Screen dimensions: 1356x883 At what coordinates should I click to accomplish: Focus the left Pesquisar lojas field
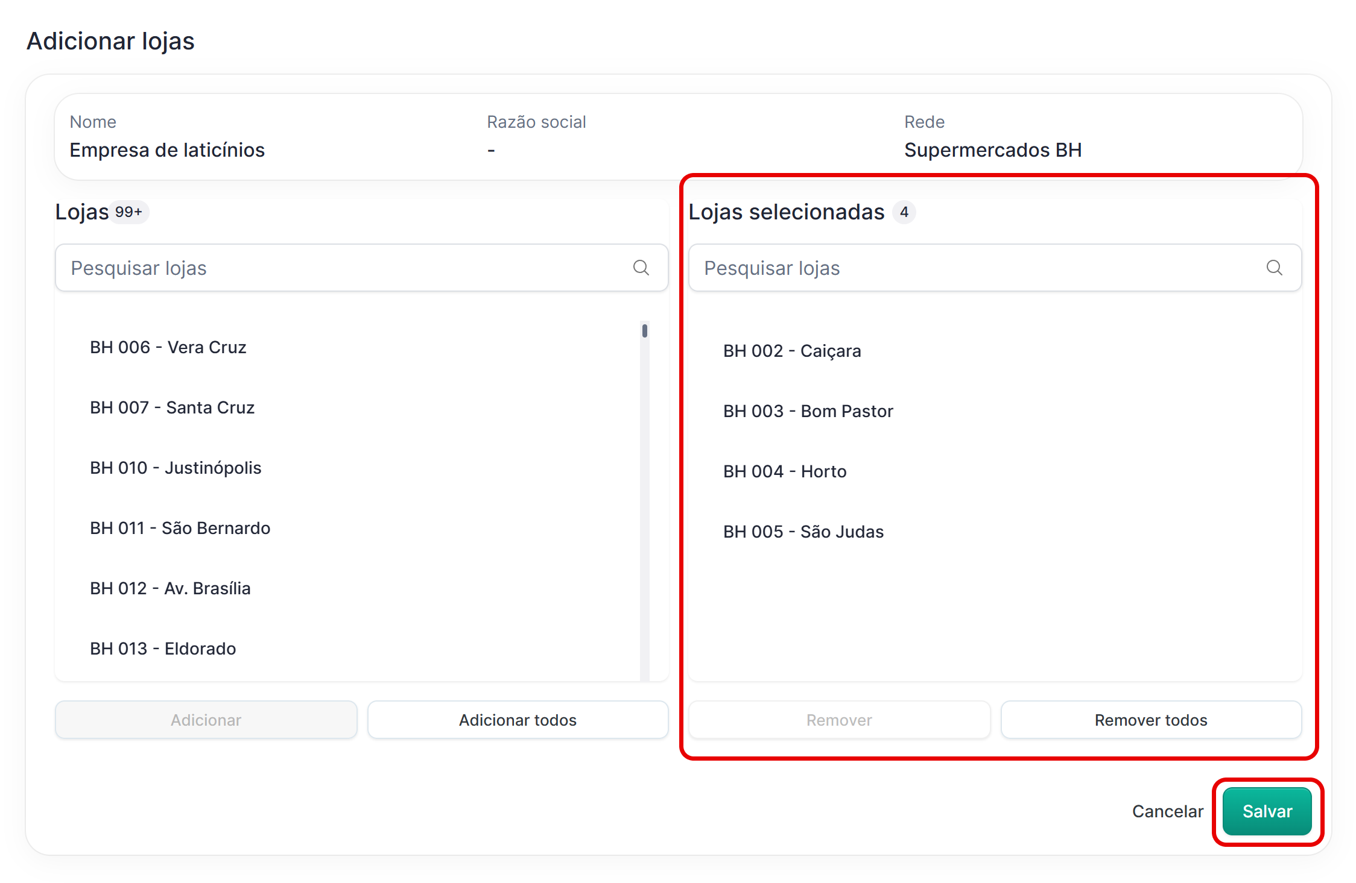click(344, 268)
